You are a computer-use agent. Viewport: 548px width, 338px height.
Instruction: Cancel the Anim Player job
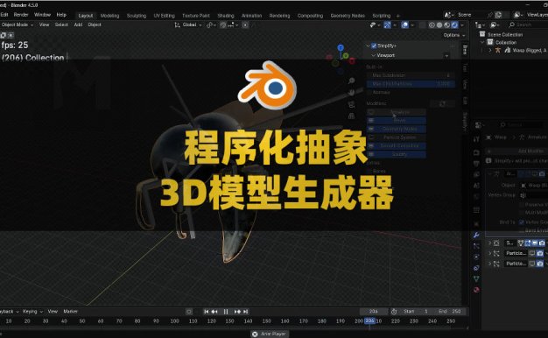coord(255,334)
